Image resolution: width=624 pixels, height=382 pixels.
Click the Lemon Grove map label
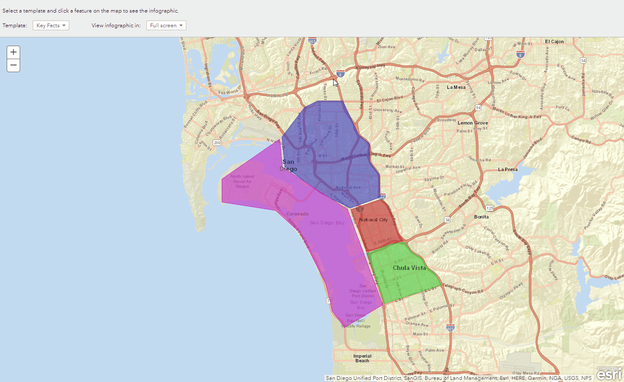point(473,123)
